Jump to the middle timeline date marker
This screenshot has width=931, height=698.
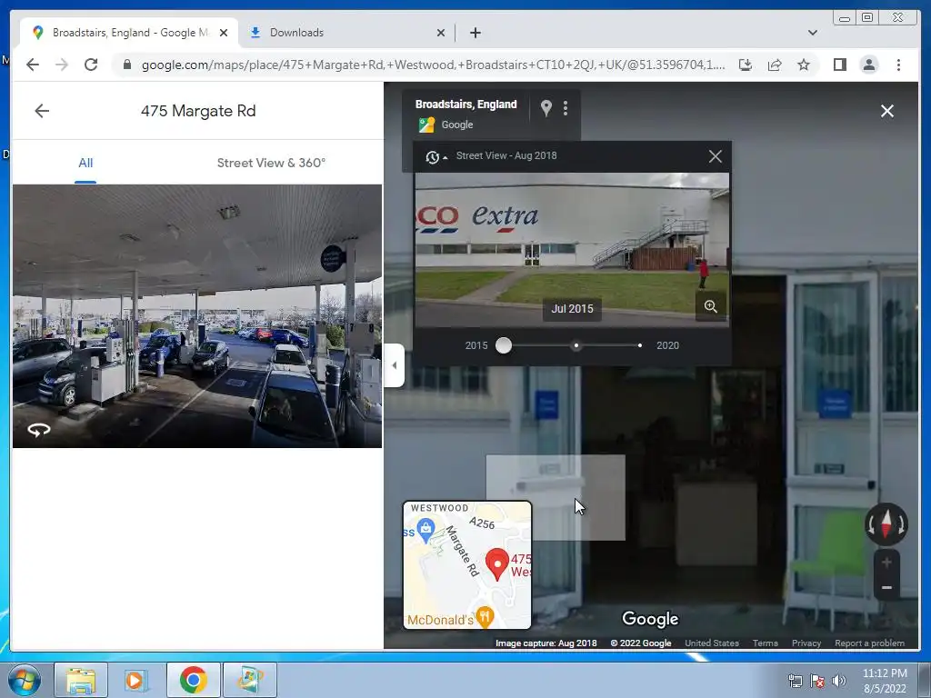click(576, 345)
